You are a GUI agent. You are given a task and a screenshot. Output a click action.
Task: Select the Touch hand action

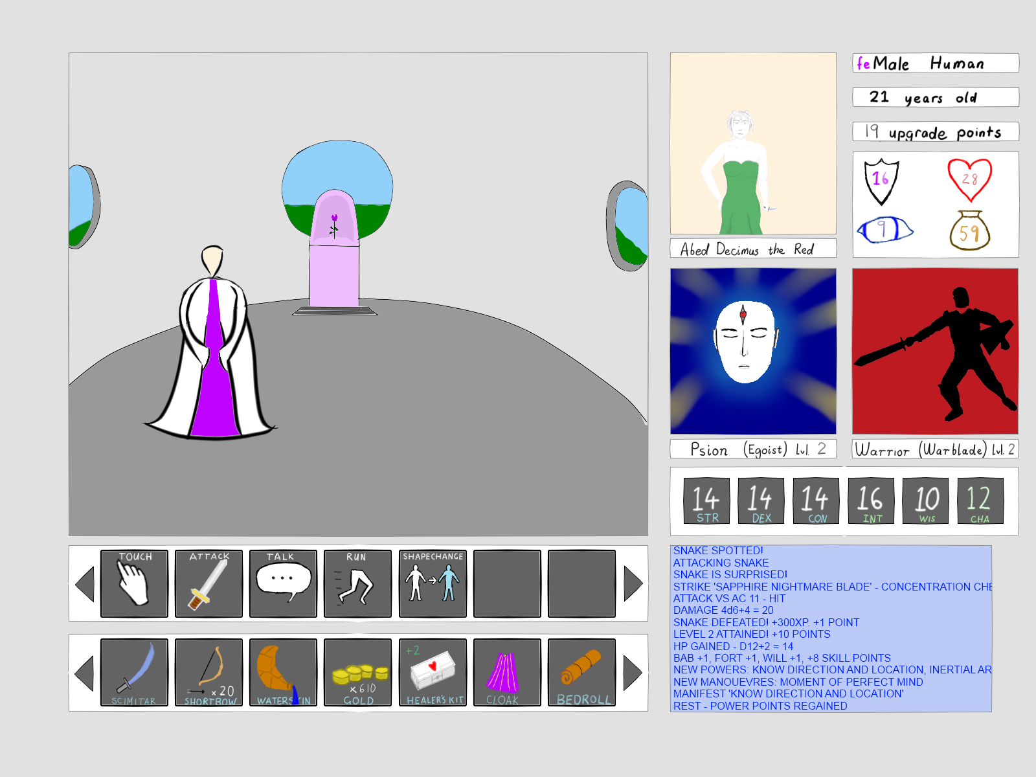134,583
